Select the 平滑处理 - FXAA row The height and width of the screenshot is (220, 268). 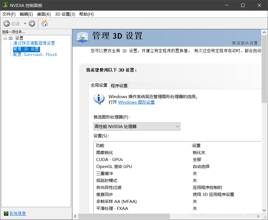tap(177, 209)
